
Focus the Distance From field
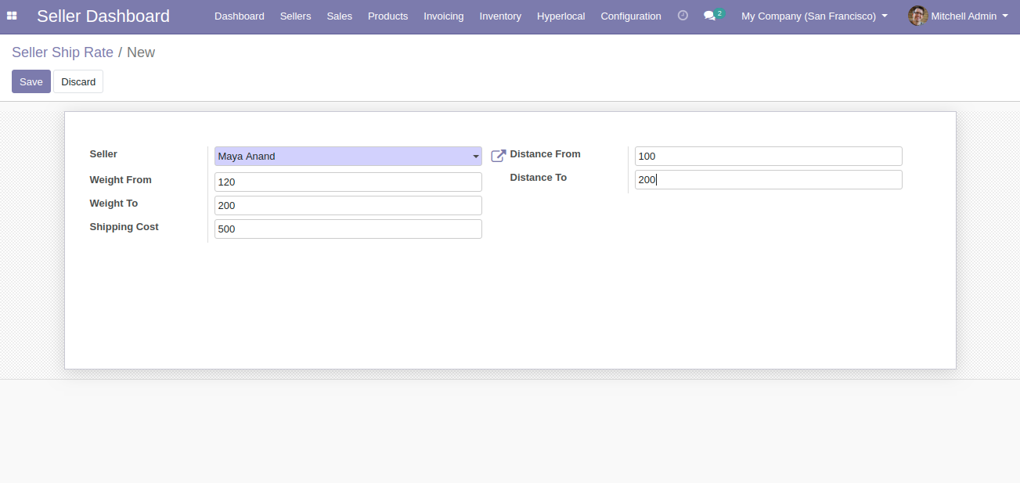(769, 156)
